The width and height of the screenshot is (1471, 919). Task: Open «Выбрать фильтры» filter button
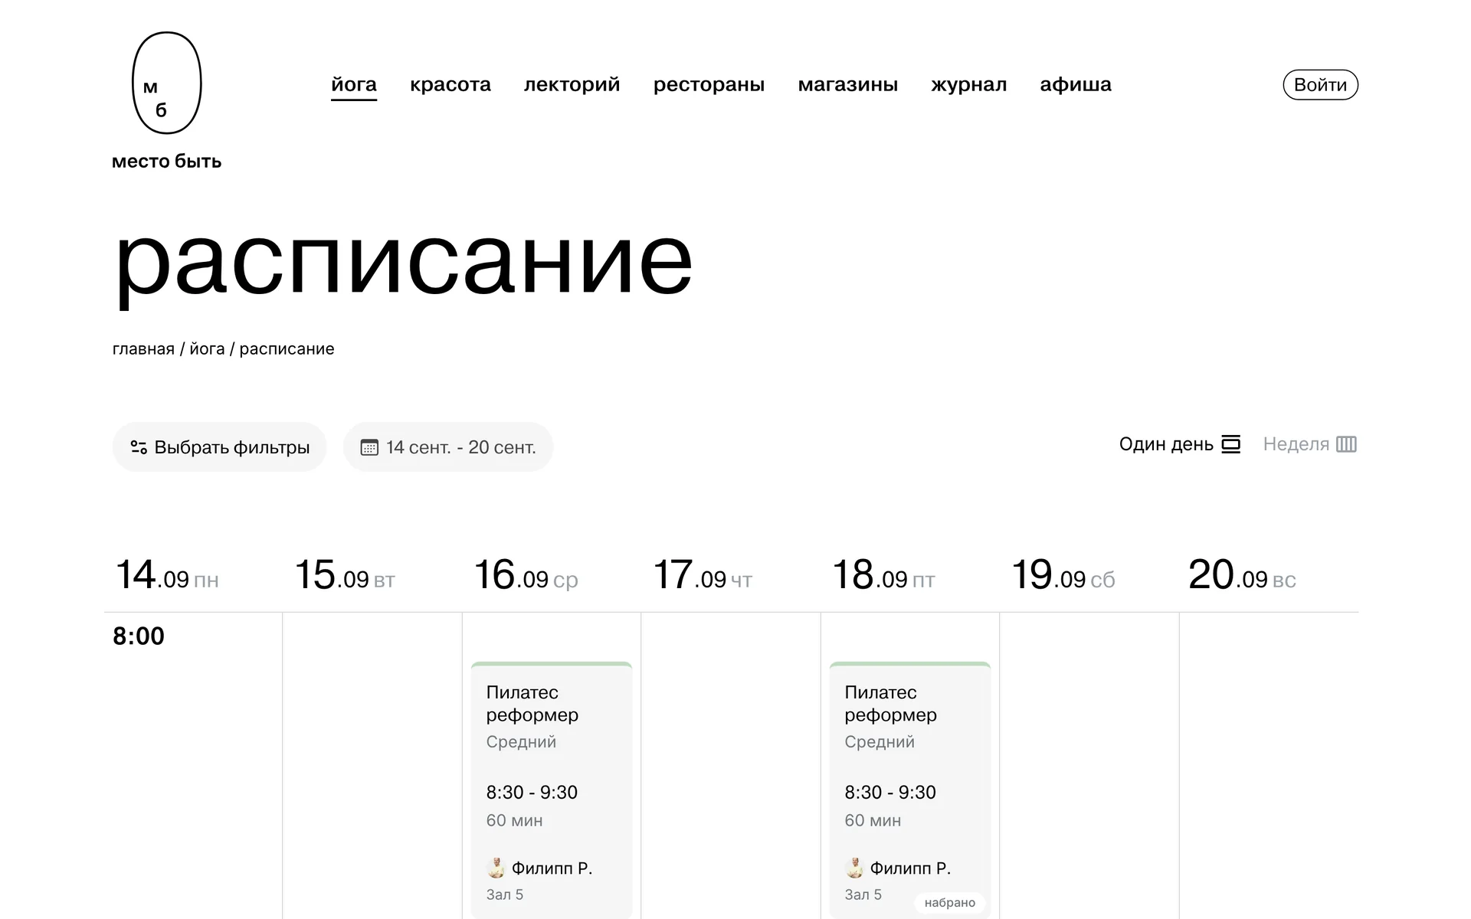(x=220, y=447)
